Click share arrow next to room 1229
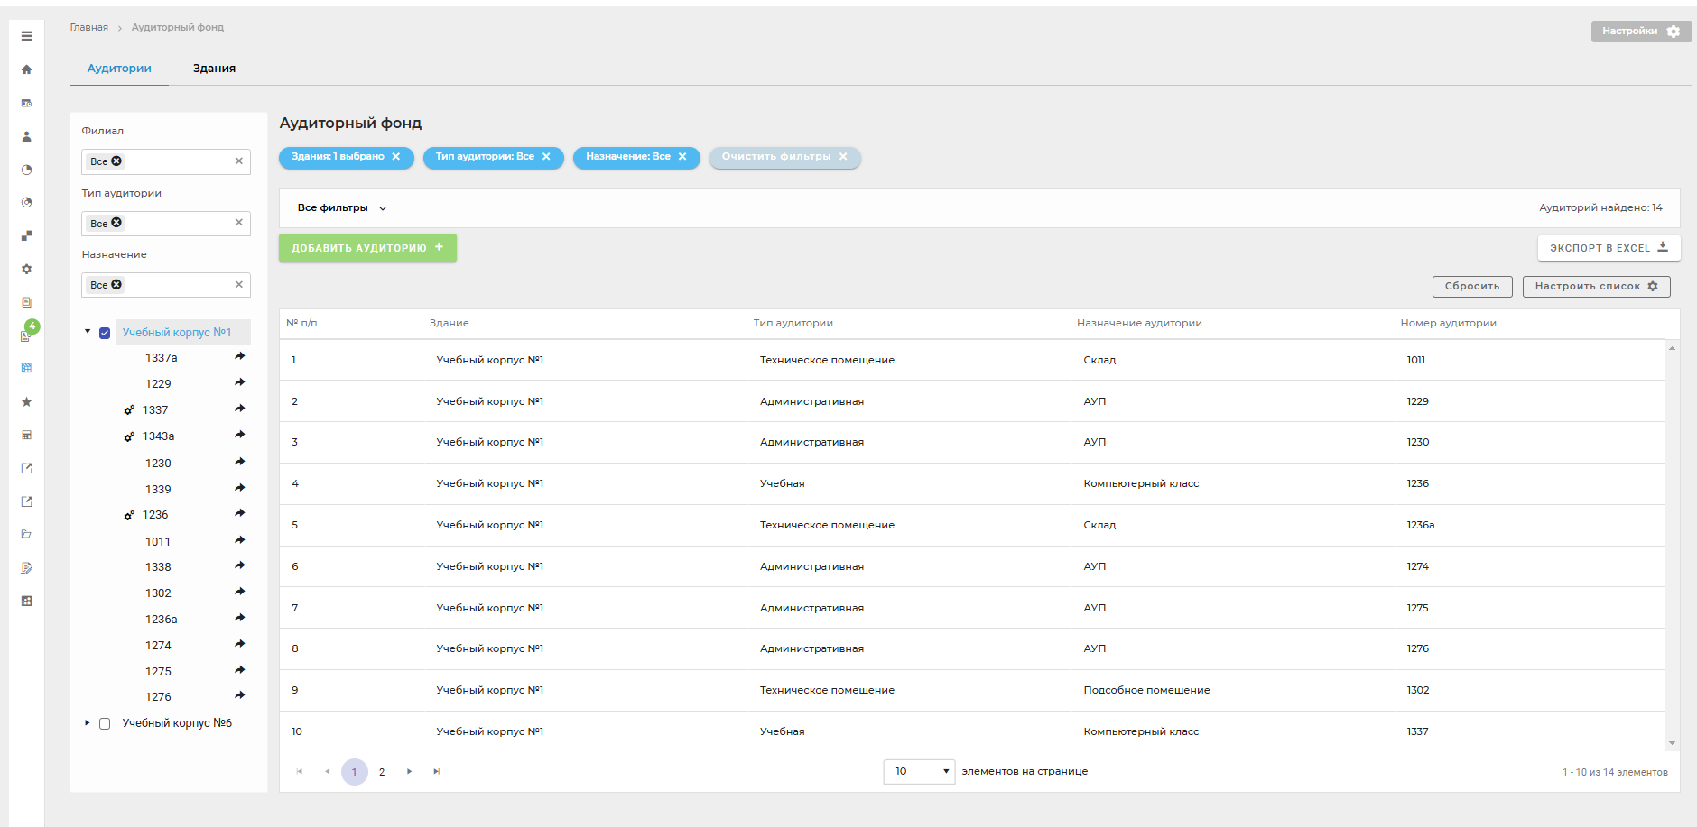The image size is (1697, 827). click(x=240, y=382)
